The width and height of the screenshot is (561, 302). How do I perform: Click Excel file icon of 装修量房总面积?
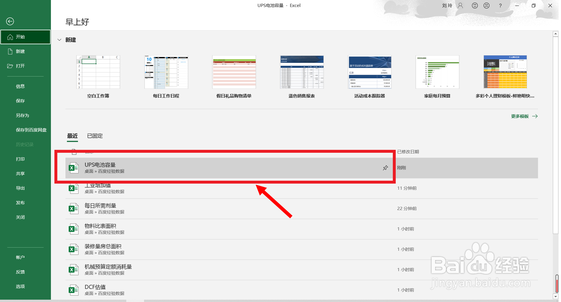click(74, 249)
